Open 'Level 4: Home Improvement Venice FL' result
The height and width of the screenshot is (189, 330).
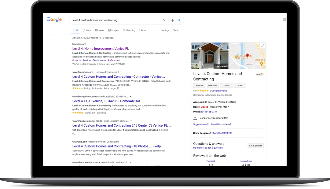(x=101, y=48)
